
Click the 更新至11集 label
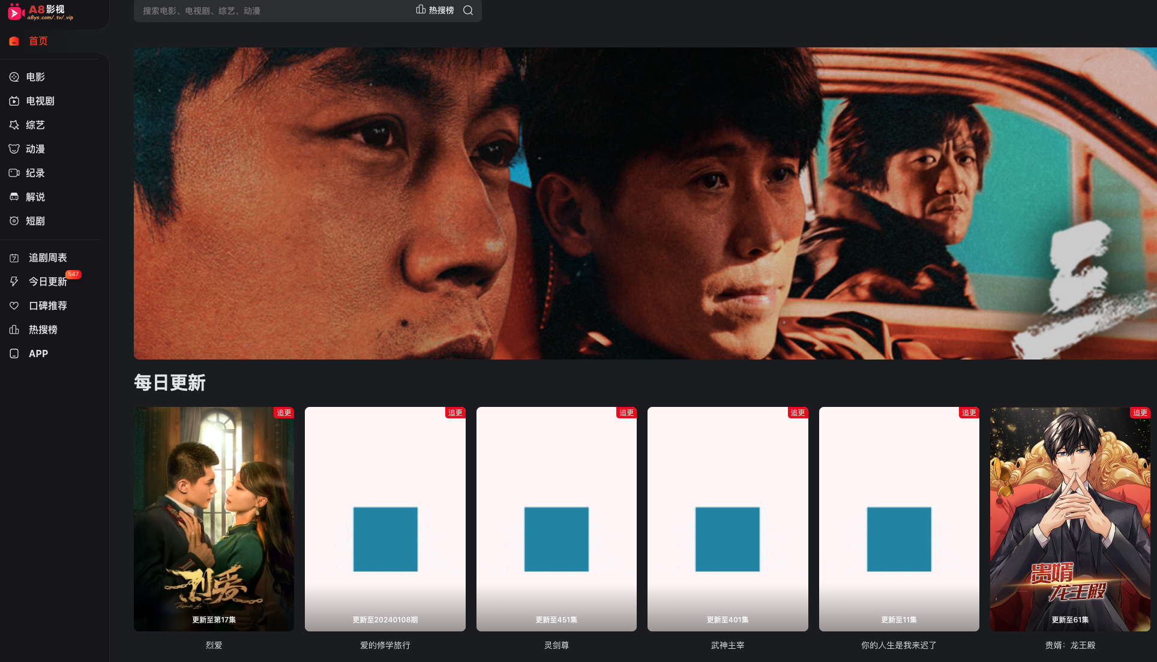tap(899, 620)
